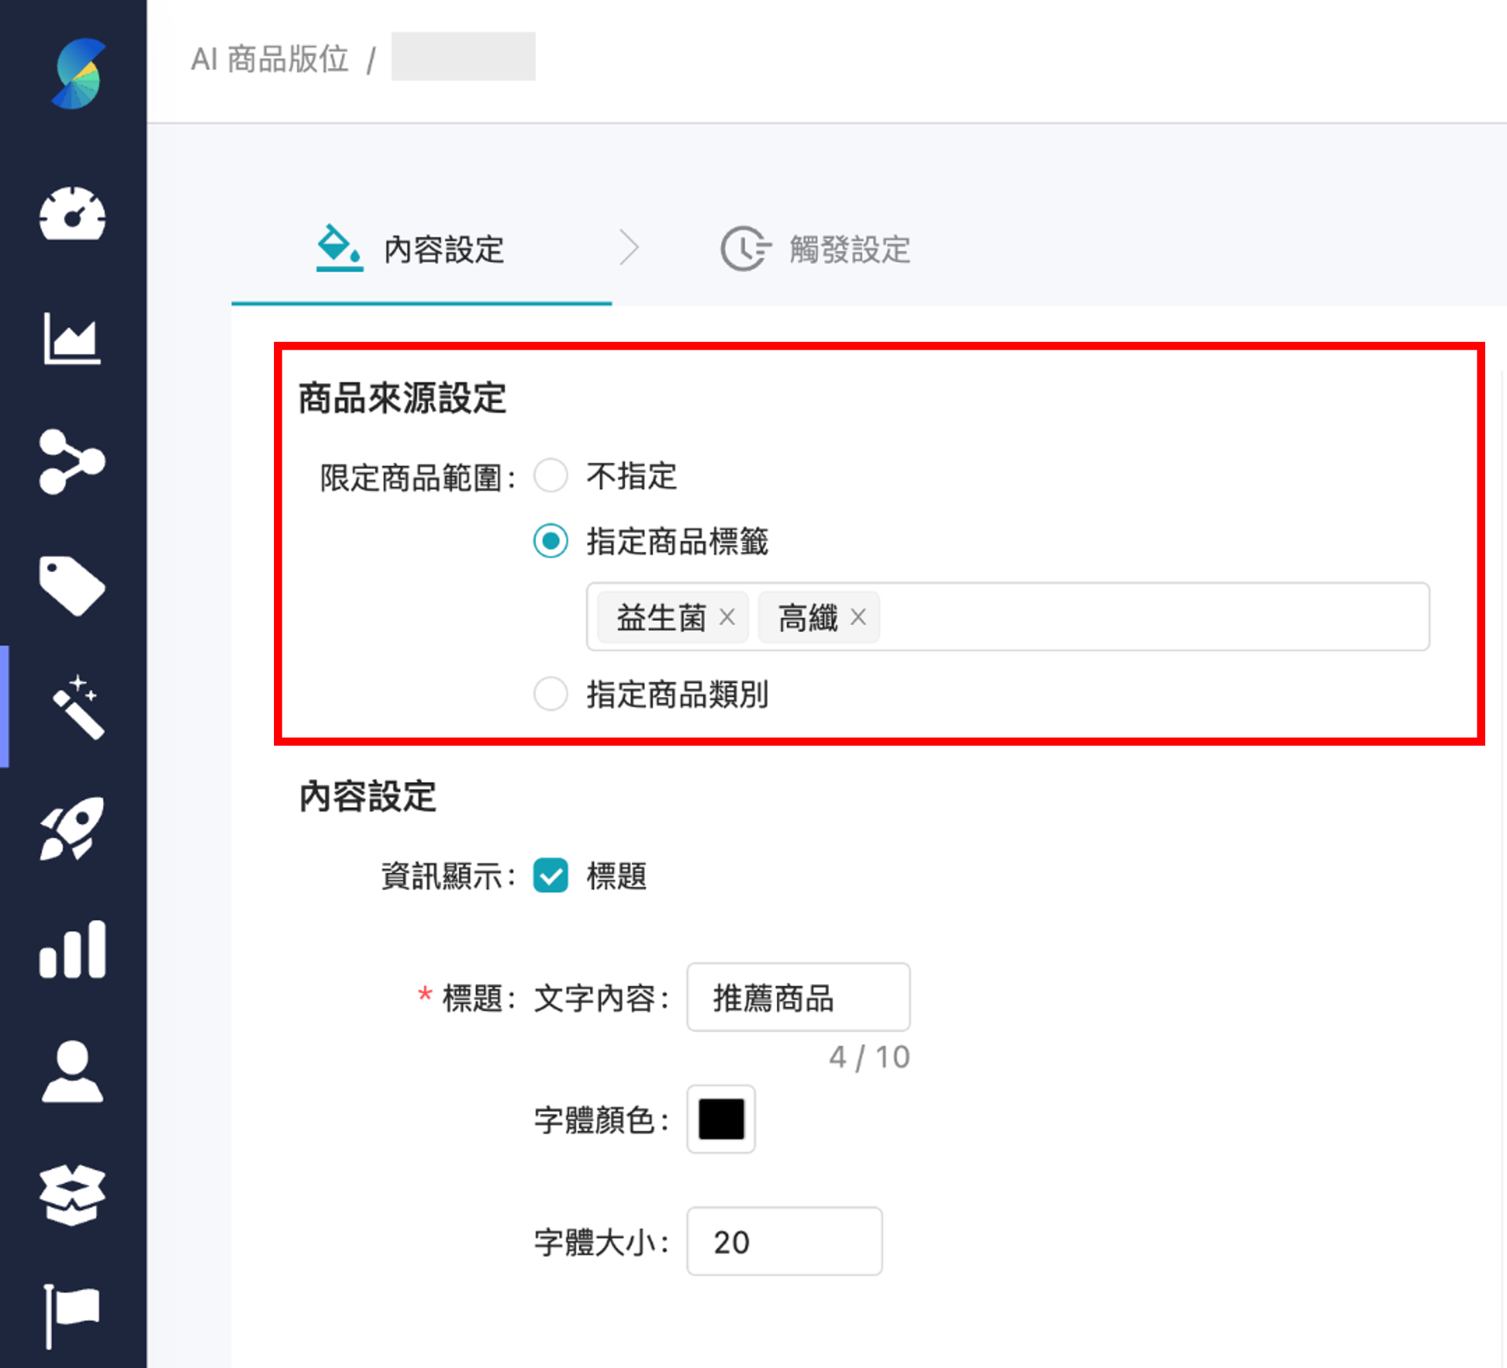Remove the 高纖 tag
1507x1368 pixels.
(859, 617)
